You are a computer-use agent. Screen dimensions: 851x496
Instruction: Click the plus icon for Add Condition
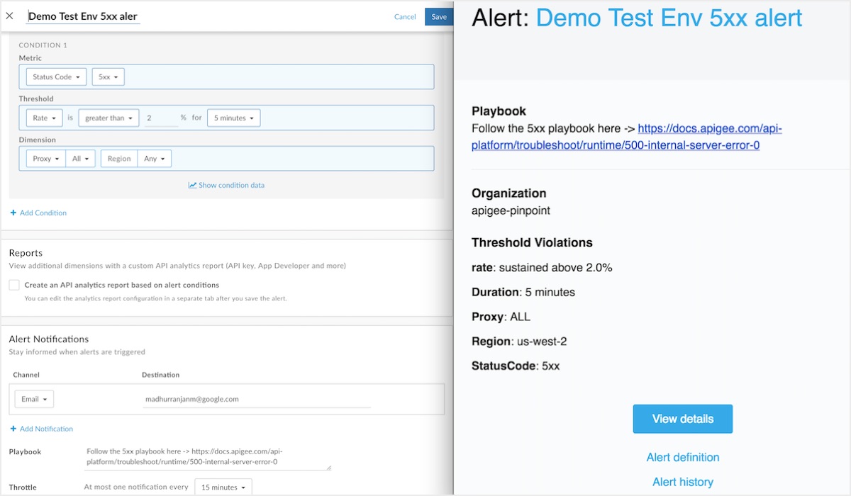13,213
